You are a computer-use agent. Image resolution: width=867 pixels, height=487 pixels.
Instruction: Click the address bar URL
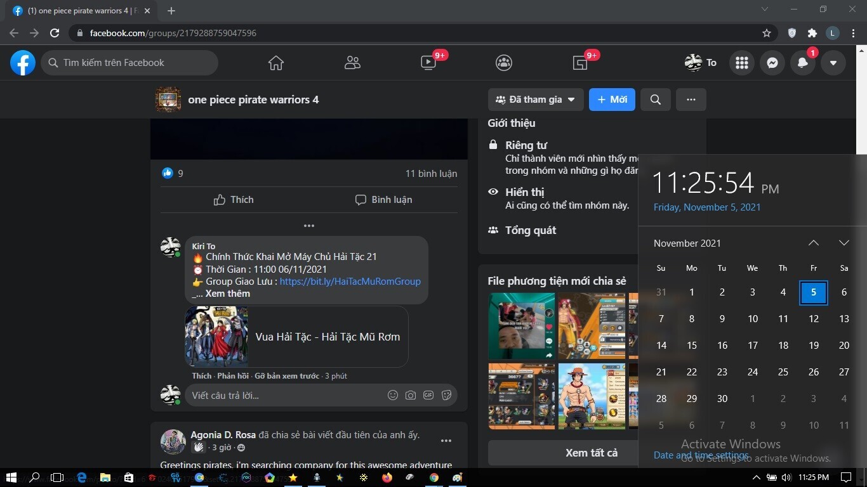tap(173, 33)
